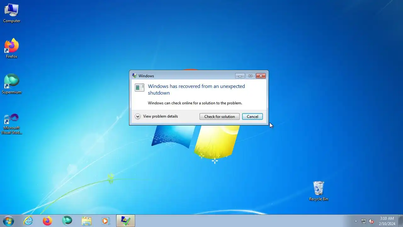Launch Internet Explorer from the taskbar
The image size is (403, 227).
28,221
